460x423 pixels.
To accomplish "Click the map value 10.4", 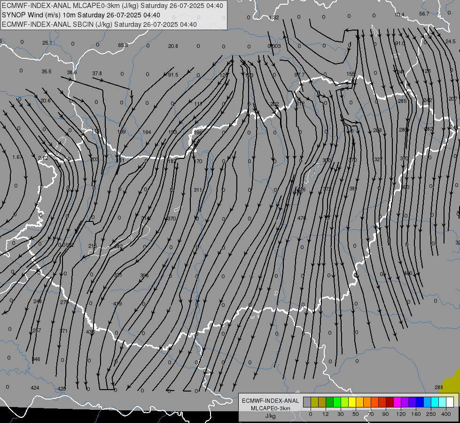I will (399, 15).
